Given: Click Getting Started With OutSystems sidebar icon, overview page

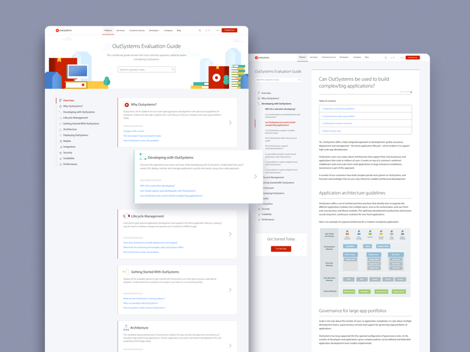Looking at the screenshot, I should pyautogui.click(x=61, y=124).
